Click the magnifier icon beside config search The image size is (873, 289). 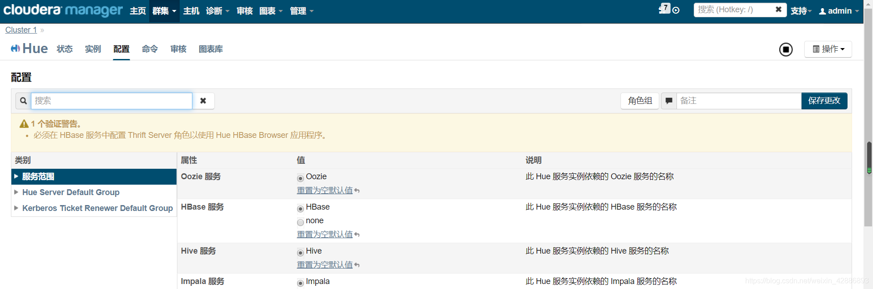point(23,101)
